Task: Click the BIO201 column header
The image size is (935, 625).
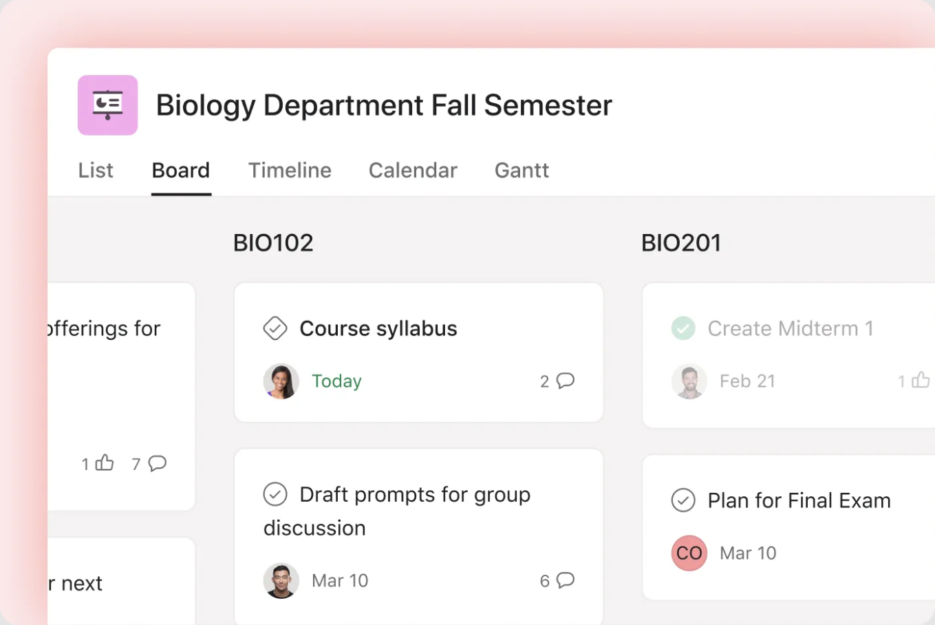Action: coord(681,242)
